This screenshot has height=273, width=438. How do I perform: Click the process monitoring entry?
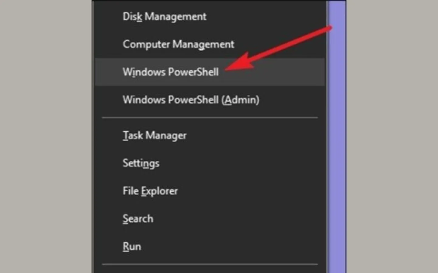155,135
